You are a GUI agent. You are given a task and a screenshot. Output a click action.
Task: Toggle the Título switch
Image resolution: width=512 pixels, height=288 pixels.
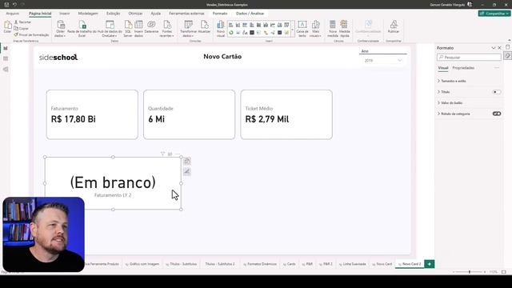coord(496,92)
